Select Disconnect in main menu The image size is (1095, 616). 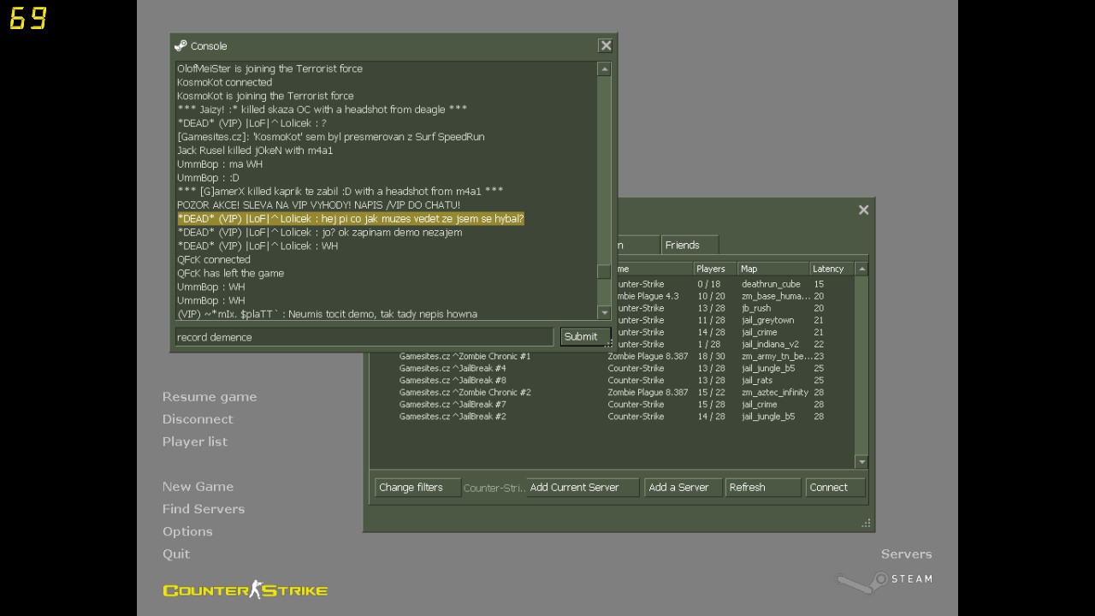(198, 419)
